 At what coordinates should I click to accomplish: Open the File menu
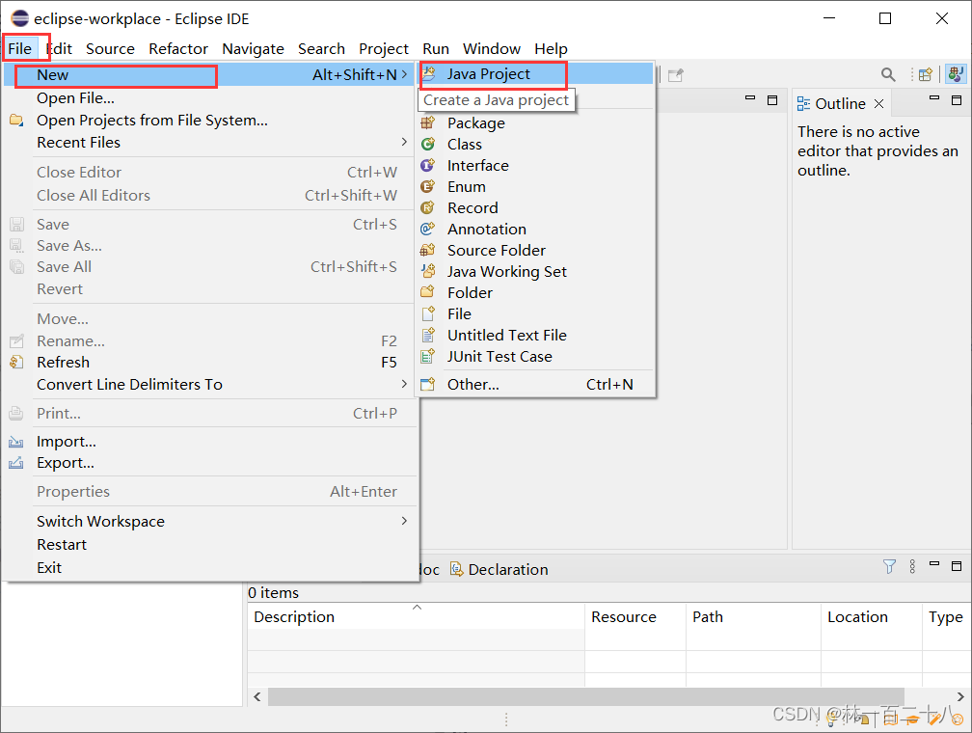20,48
